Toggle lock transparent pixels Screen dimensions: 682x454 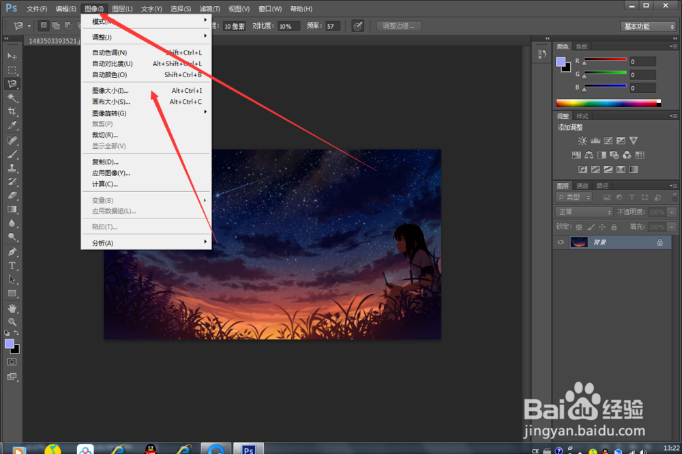579,227
